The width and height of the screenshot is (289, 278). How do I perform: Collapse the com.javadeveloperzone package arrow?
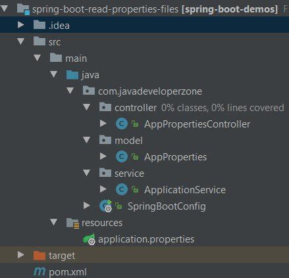click(x=70, y=91)
